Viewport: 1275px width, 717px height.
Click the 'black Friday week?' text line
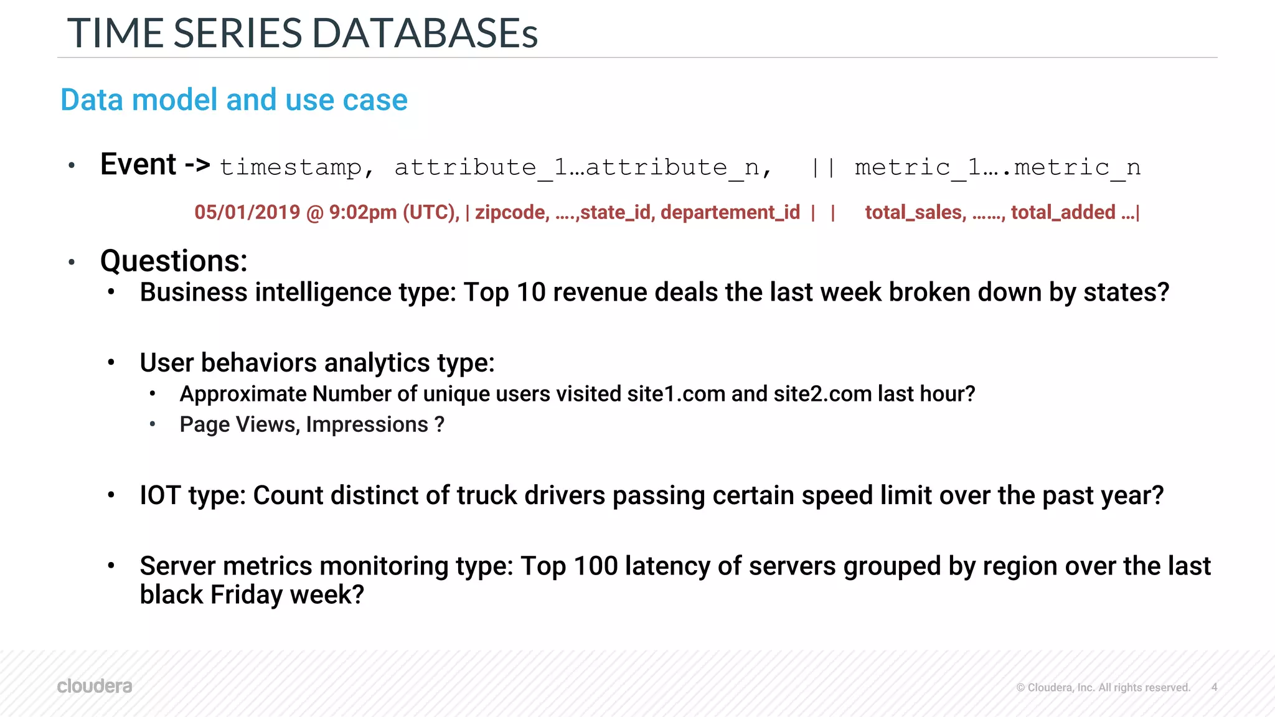[252, 595]
